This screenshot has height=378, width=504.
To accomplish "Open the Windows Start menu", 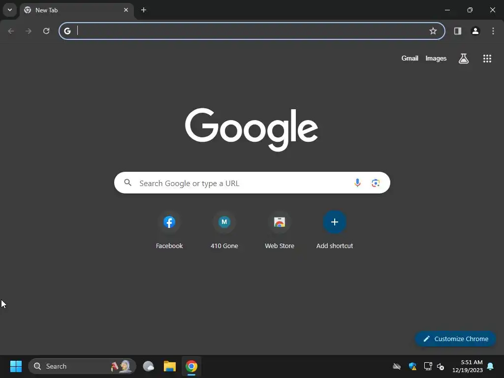I will [x=16, y=366].
